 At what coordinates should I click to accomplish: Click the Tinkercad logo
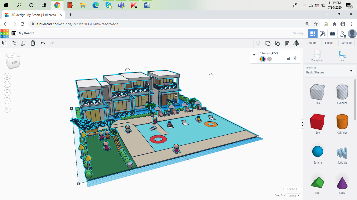coord(5,33)
